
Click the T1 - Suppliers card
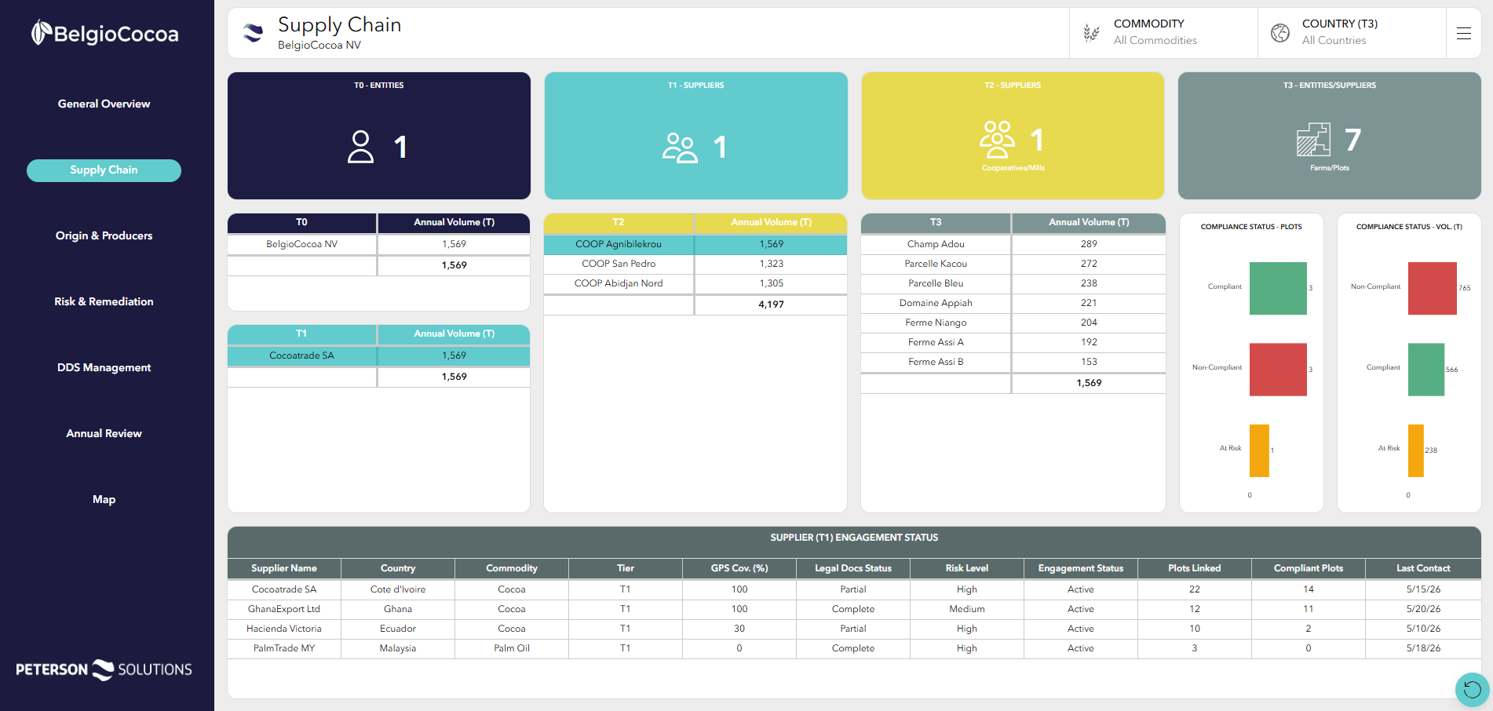[x=696, y=136]
